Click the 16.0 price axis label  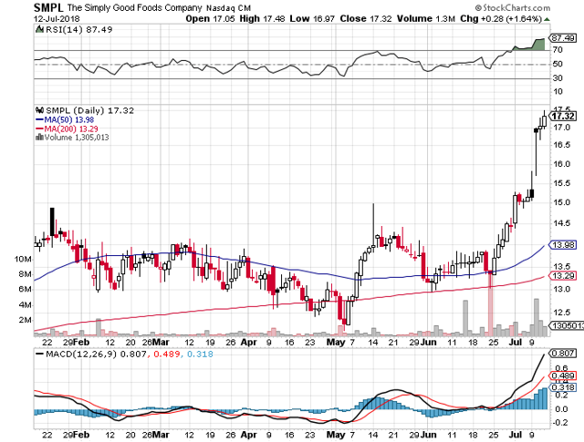[x=561, y=164]
